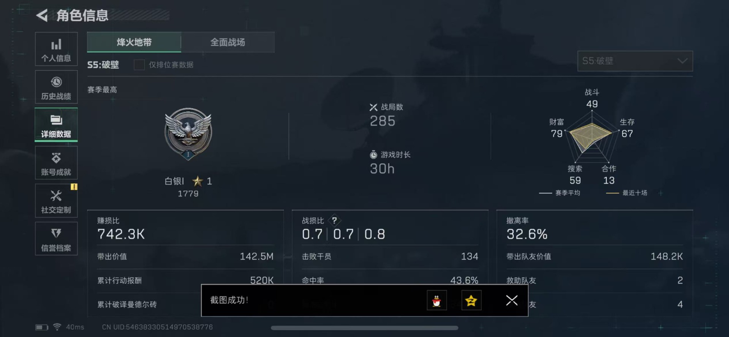This screenshot has width=729, height=337.
Task: Click the 最近十场 legend label
Action: [x=634, y=193]
